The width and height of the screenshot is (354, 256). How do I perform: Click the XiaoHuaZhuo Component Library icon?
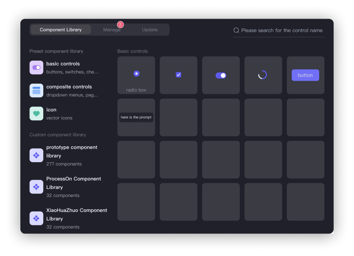click(36, 218)
